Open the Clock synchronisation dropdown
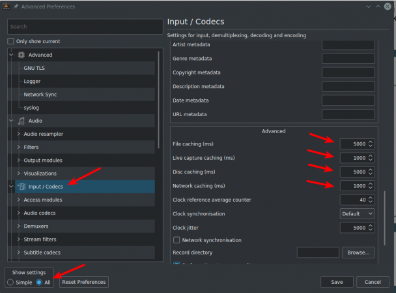 pyautogui.click(x=358, y=214)
